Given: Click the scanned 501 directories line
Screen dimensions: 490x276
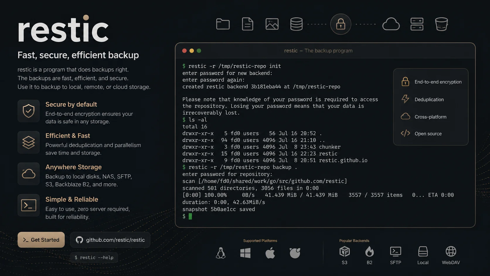Looking at the screenshot, I should [250, 188].
